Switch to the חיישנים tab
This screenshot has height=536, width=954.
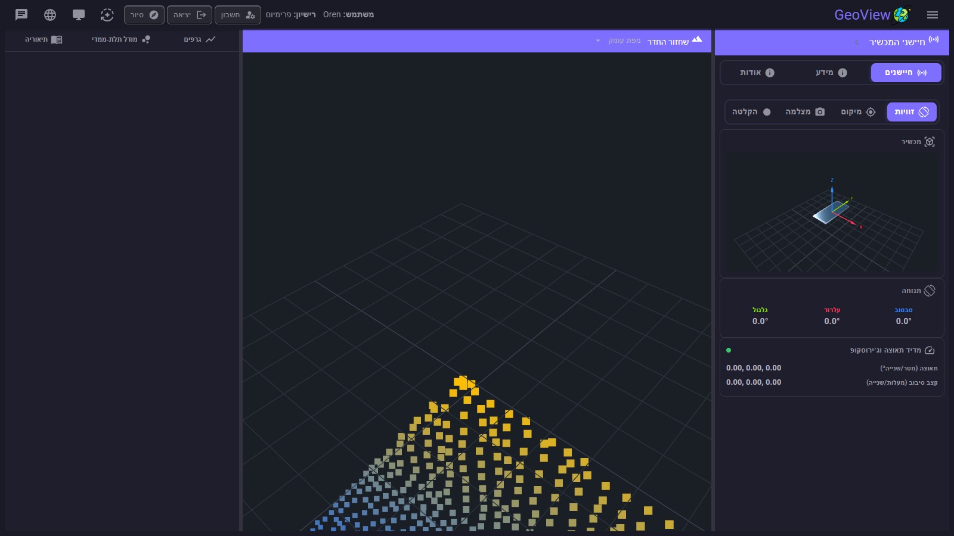(x=906, y=73)
